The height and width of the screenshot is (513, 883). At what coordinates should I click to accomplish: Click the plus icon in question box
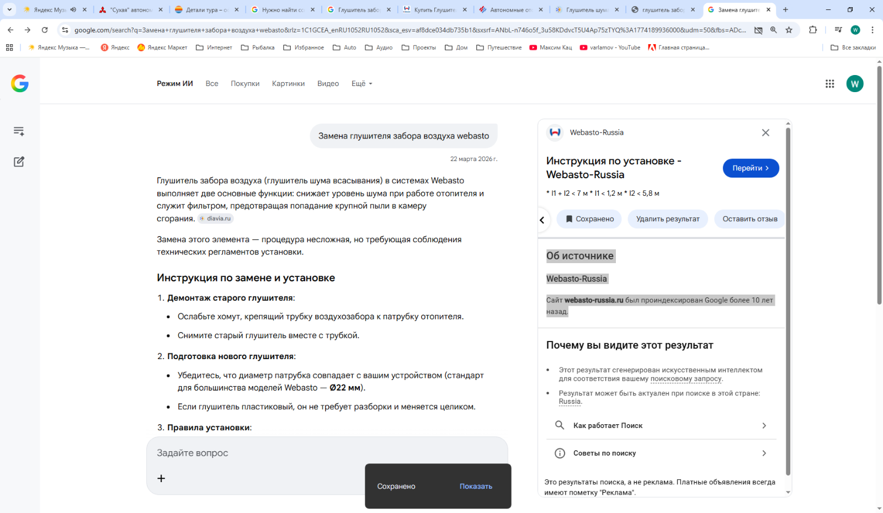pyautogui.click(x=161, y=478)
